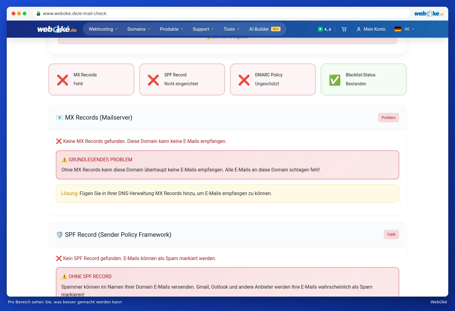Click the 'Nicht eingerichtet' status text
The image size is (455, 311).
click(x=181, y=84)
